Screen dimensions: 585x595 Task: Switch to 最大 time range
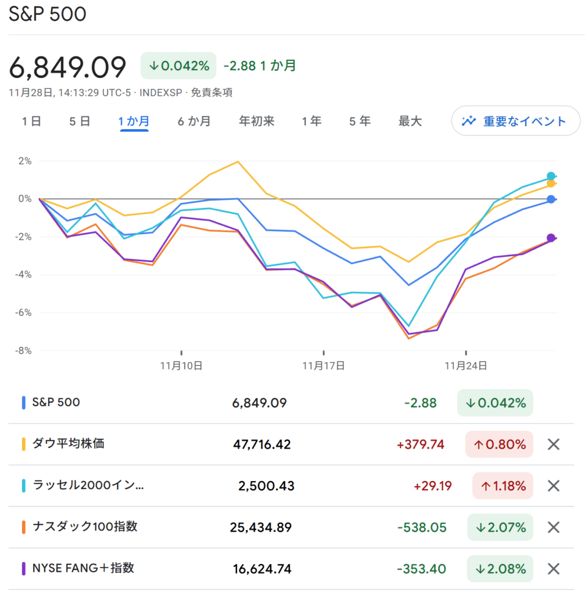coord(410,121)
